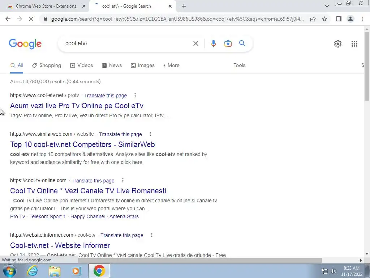Click the Chrome taskbar icon
The height and width of the screenshot is (278, 370).
coord(99,271)
